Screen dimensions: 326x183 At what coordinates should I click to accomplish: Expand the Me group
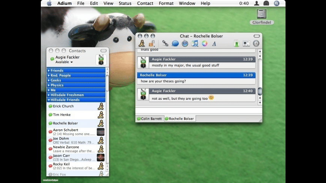point(76,90)
